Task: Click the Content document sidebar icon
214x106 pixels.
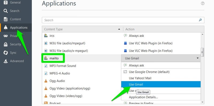Action: pos(6,19)
